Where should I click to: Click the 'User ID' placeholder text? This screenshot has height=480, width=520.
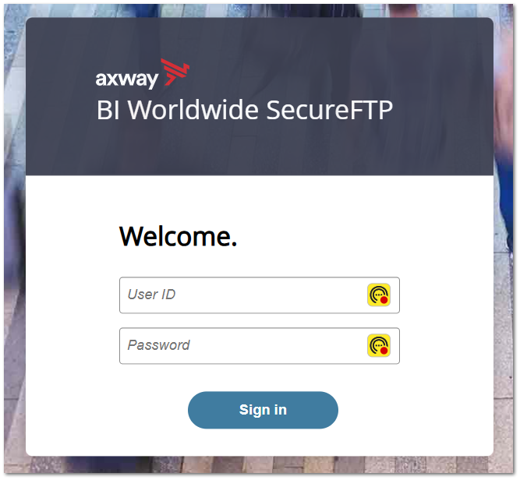click(x=151, y=295)
